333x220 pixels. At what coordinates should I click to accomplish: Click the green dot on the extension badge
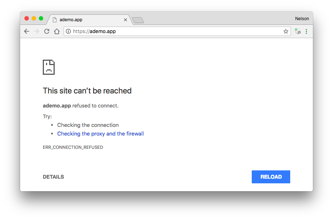(x=296, y=30)
